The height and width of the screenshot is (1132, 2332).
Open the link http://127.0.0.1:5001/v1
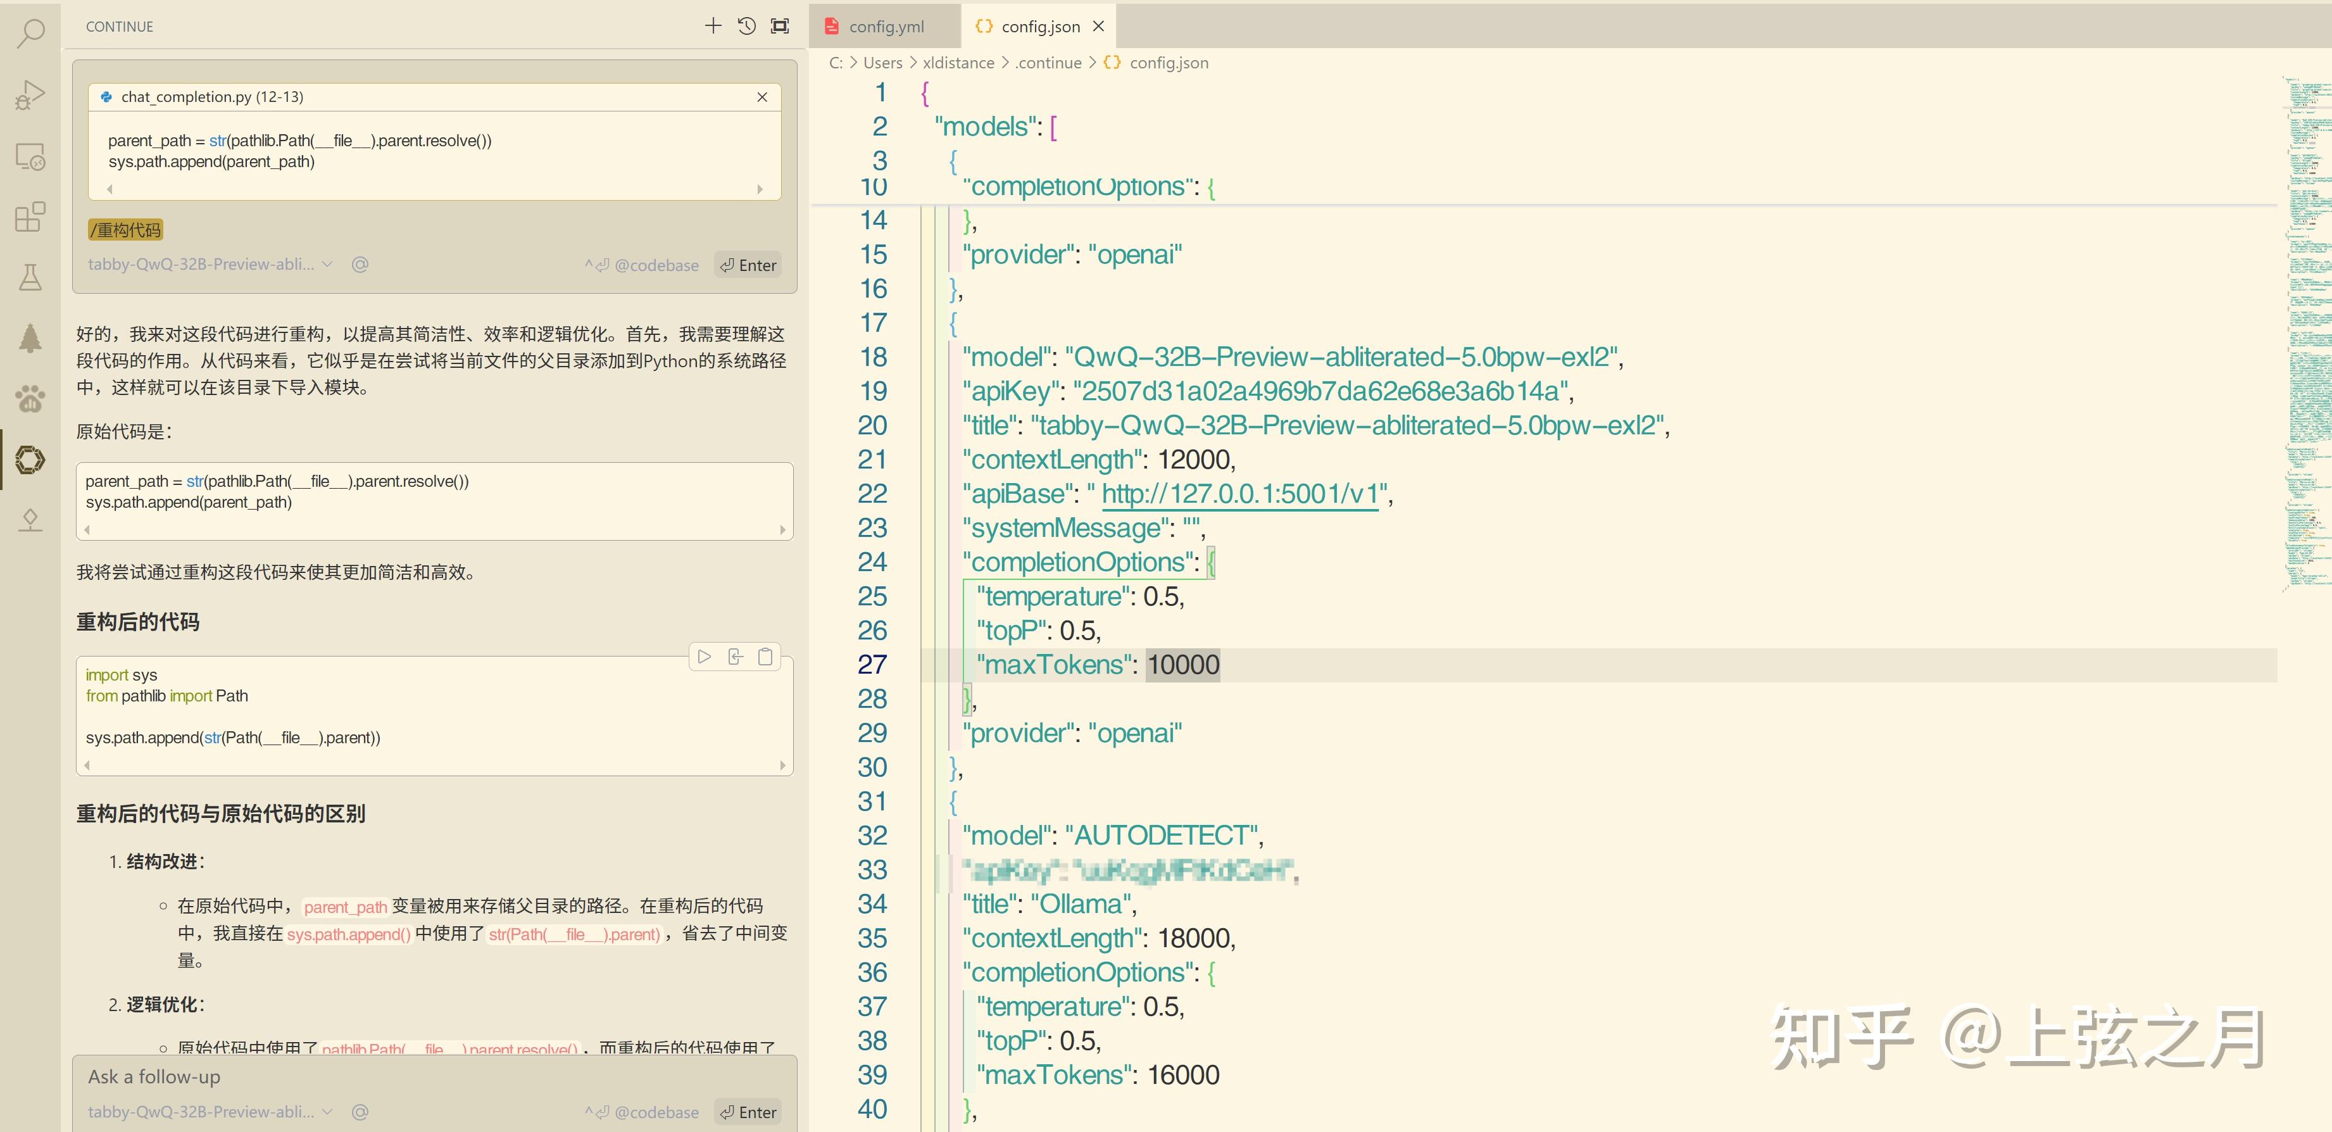click(1240, 494)
